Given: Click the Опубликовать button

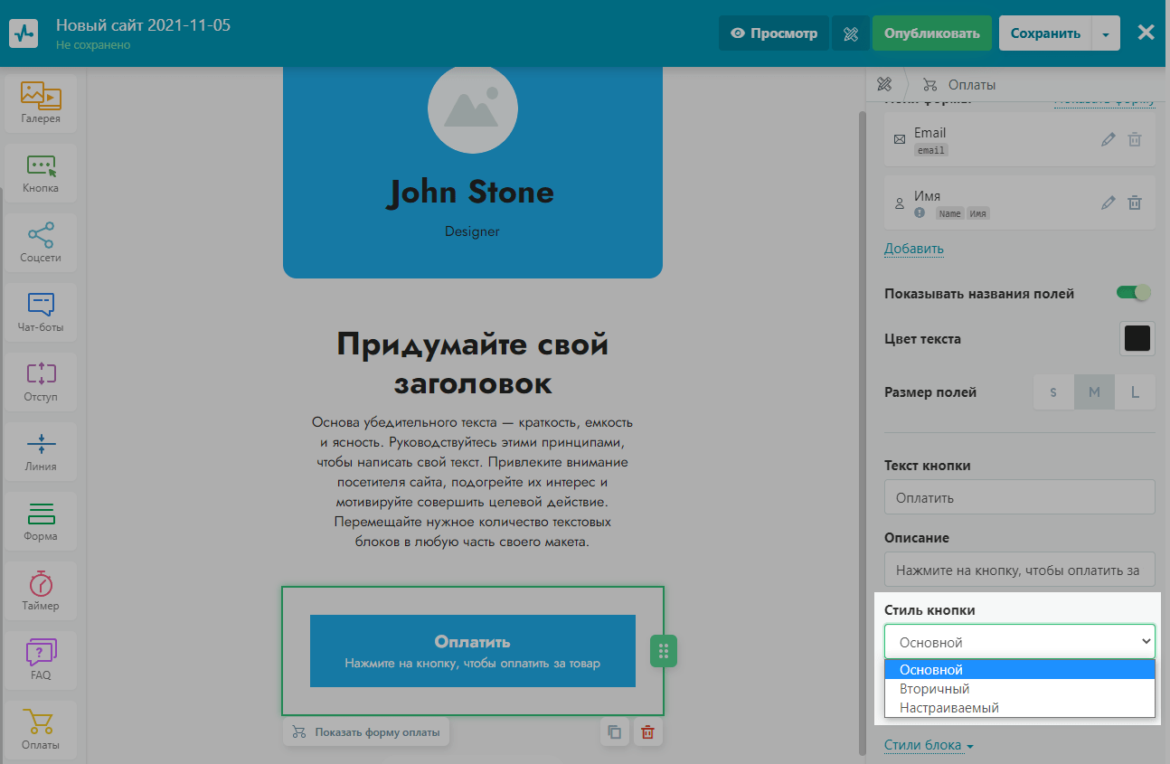Looking at the screenshot, I should click(x=931, y=33).
